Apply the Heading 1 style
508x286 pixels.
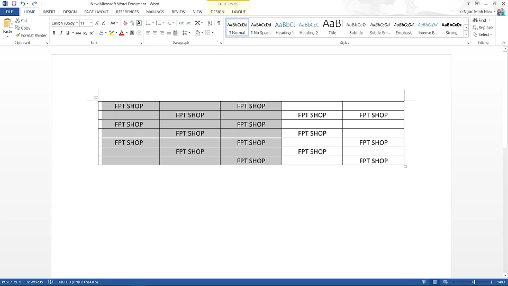(x=285, y=28)
